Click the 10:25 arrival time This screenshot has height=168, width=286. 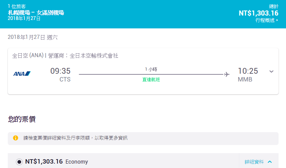click(248, 71)
